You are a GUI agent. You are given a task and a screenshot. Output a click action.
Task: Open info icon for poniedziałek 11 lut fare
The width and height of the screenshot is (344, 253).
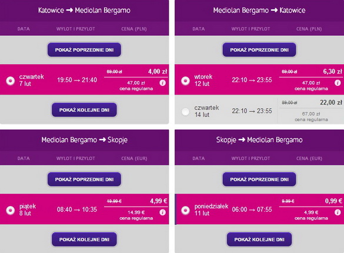(x=338, y=212)
